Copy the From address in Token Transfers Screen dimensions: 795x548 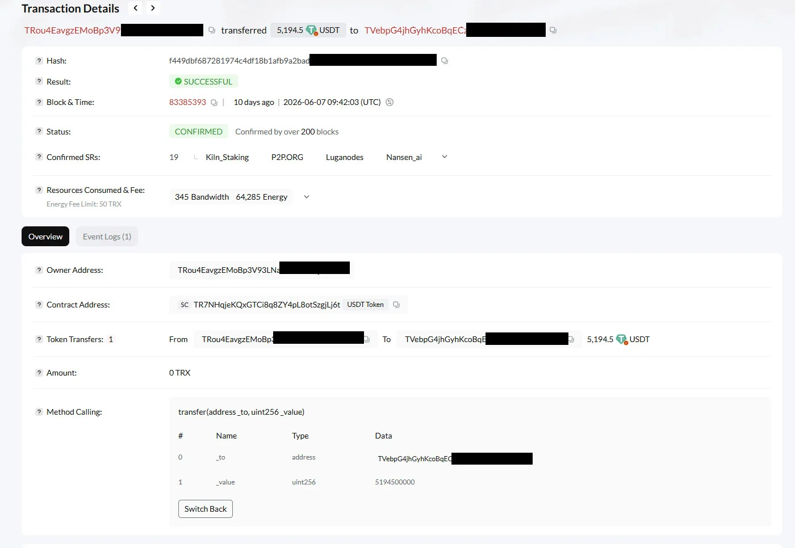tap(367, 339)
